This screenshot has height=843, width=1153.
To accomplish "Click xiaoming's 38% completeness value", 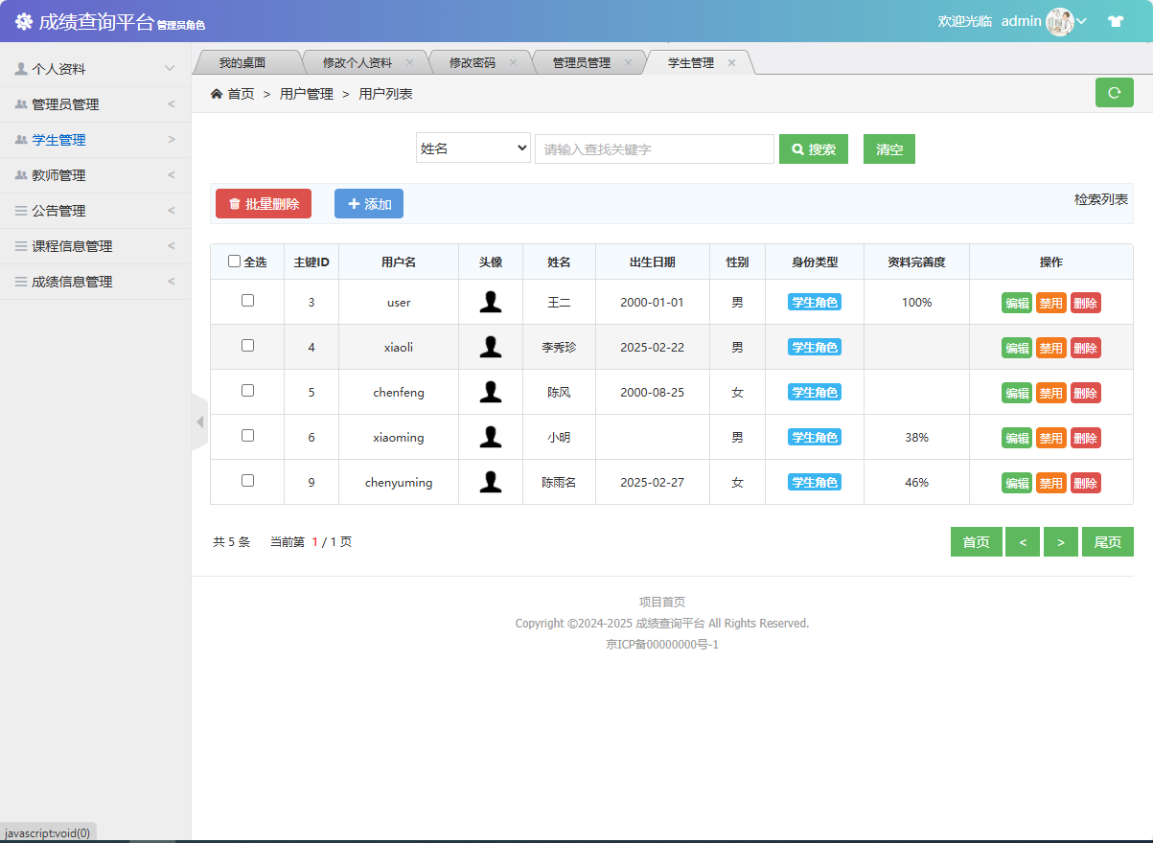I will pyautogui.click(x=915, y=437).
